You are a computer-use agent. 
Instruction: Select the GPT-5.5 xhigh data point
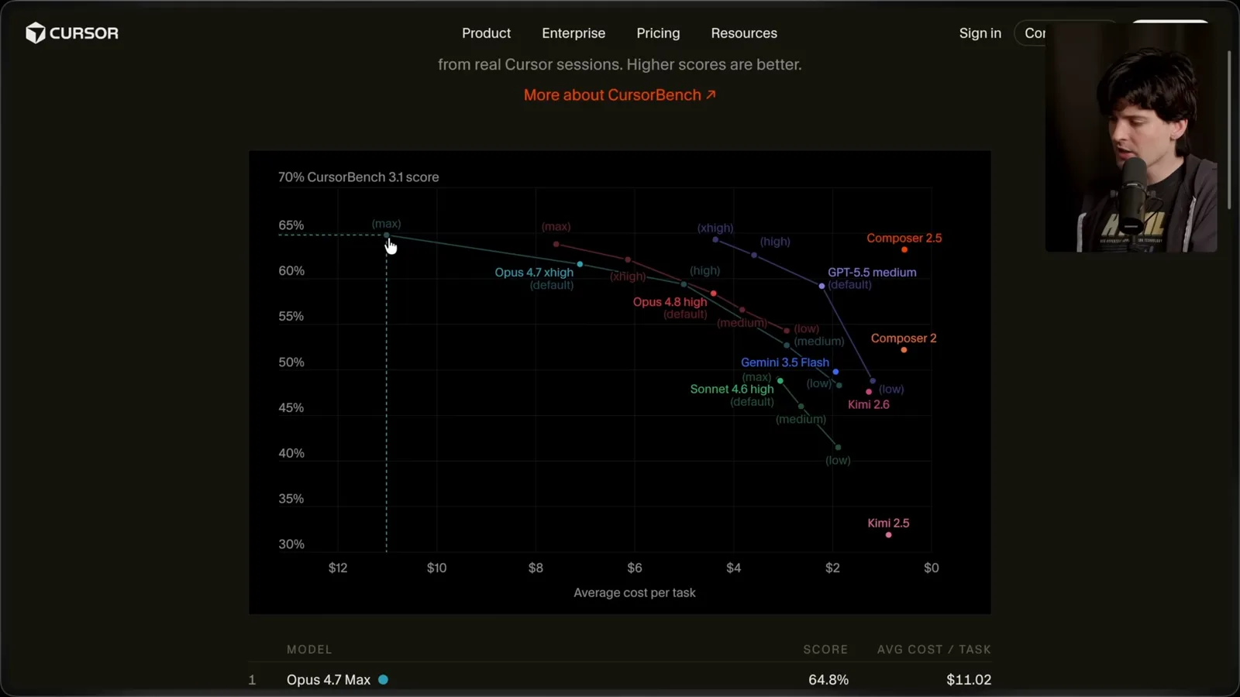(x=715, y=240)
